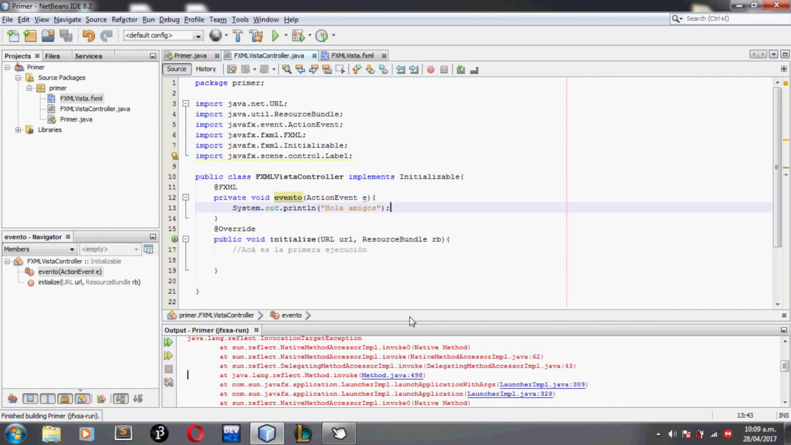This screenshot has height=445, width=791.
Task: Open Run Project dropdown arrow
Action: (285, 36)
